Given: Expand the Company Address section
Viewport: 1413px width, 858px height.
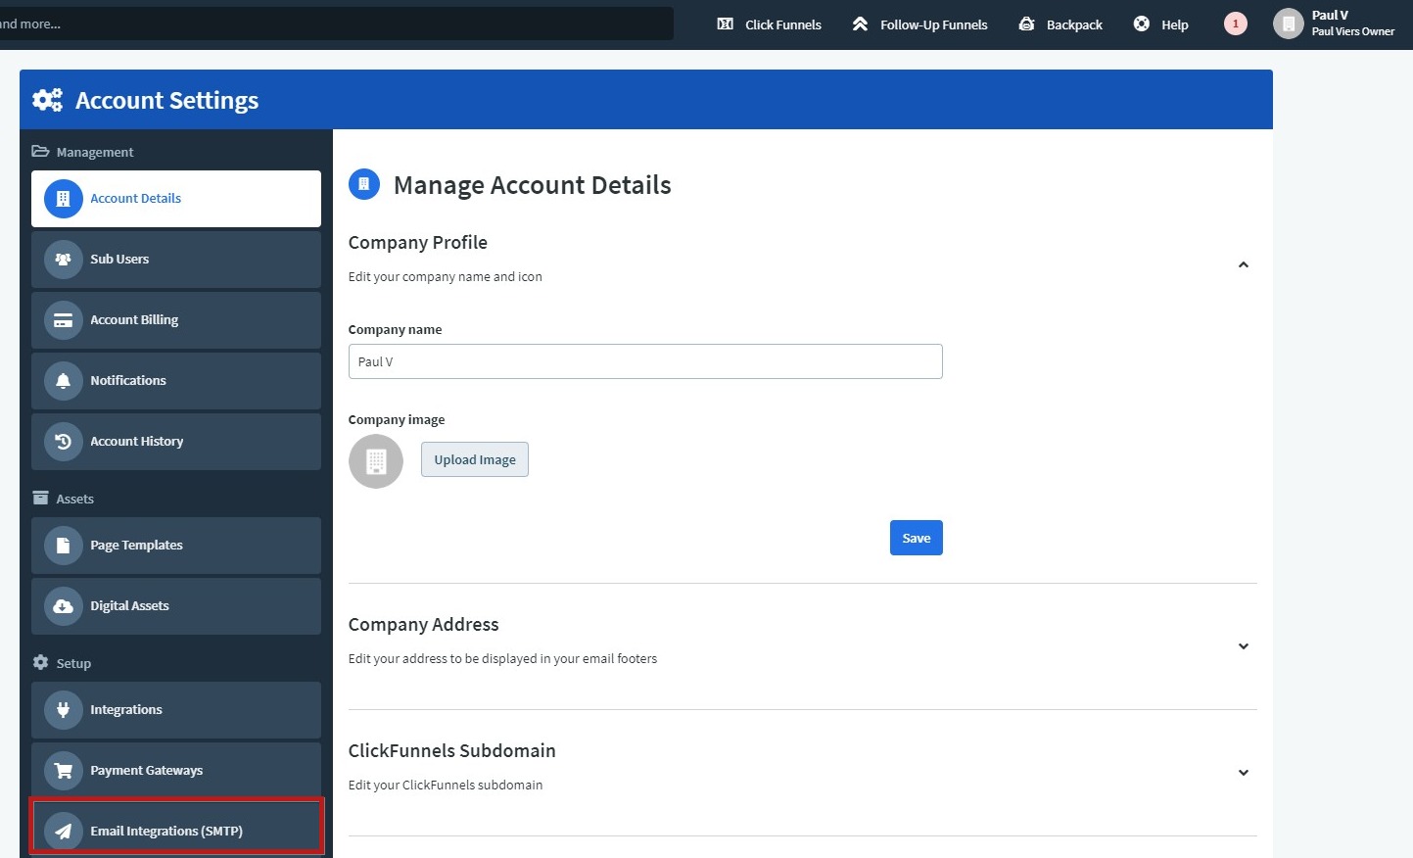Looking at the screenshot, I should 1244,646.
